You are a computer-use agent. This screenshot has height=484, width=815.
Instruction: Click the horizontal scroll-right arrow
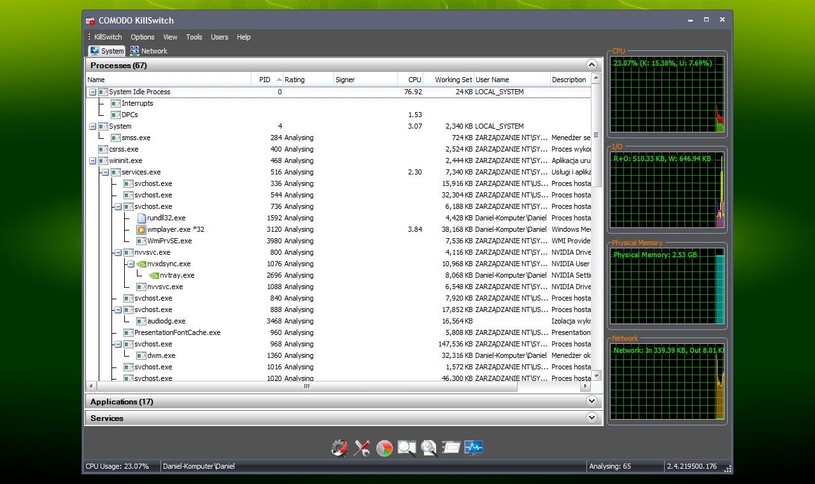(586, 387)
